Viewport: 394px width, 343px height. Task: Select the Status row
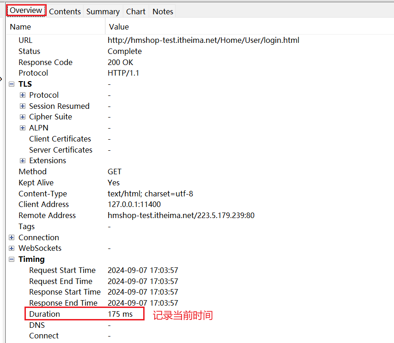(30, 51)
